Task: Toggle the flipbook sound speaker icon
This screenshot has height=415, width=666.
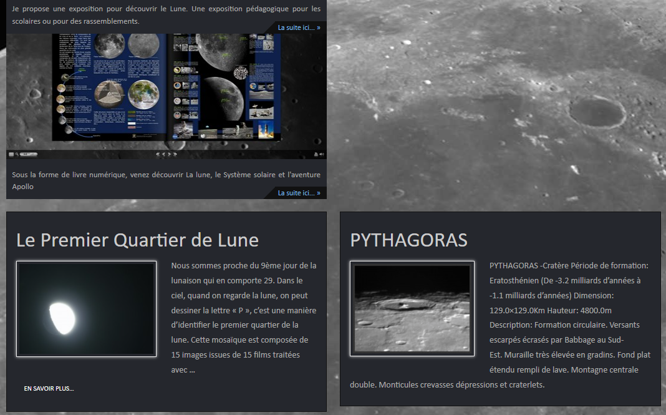Action: (322, 154)
